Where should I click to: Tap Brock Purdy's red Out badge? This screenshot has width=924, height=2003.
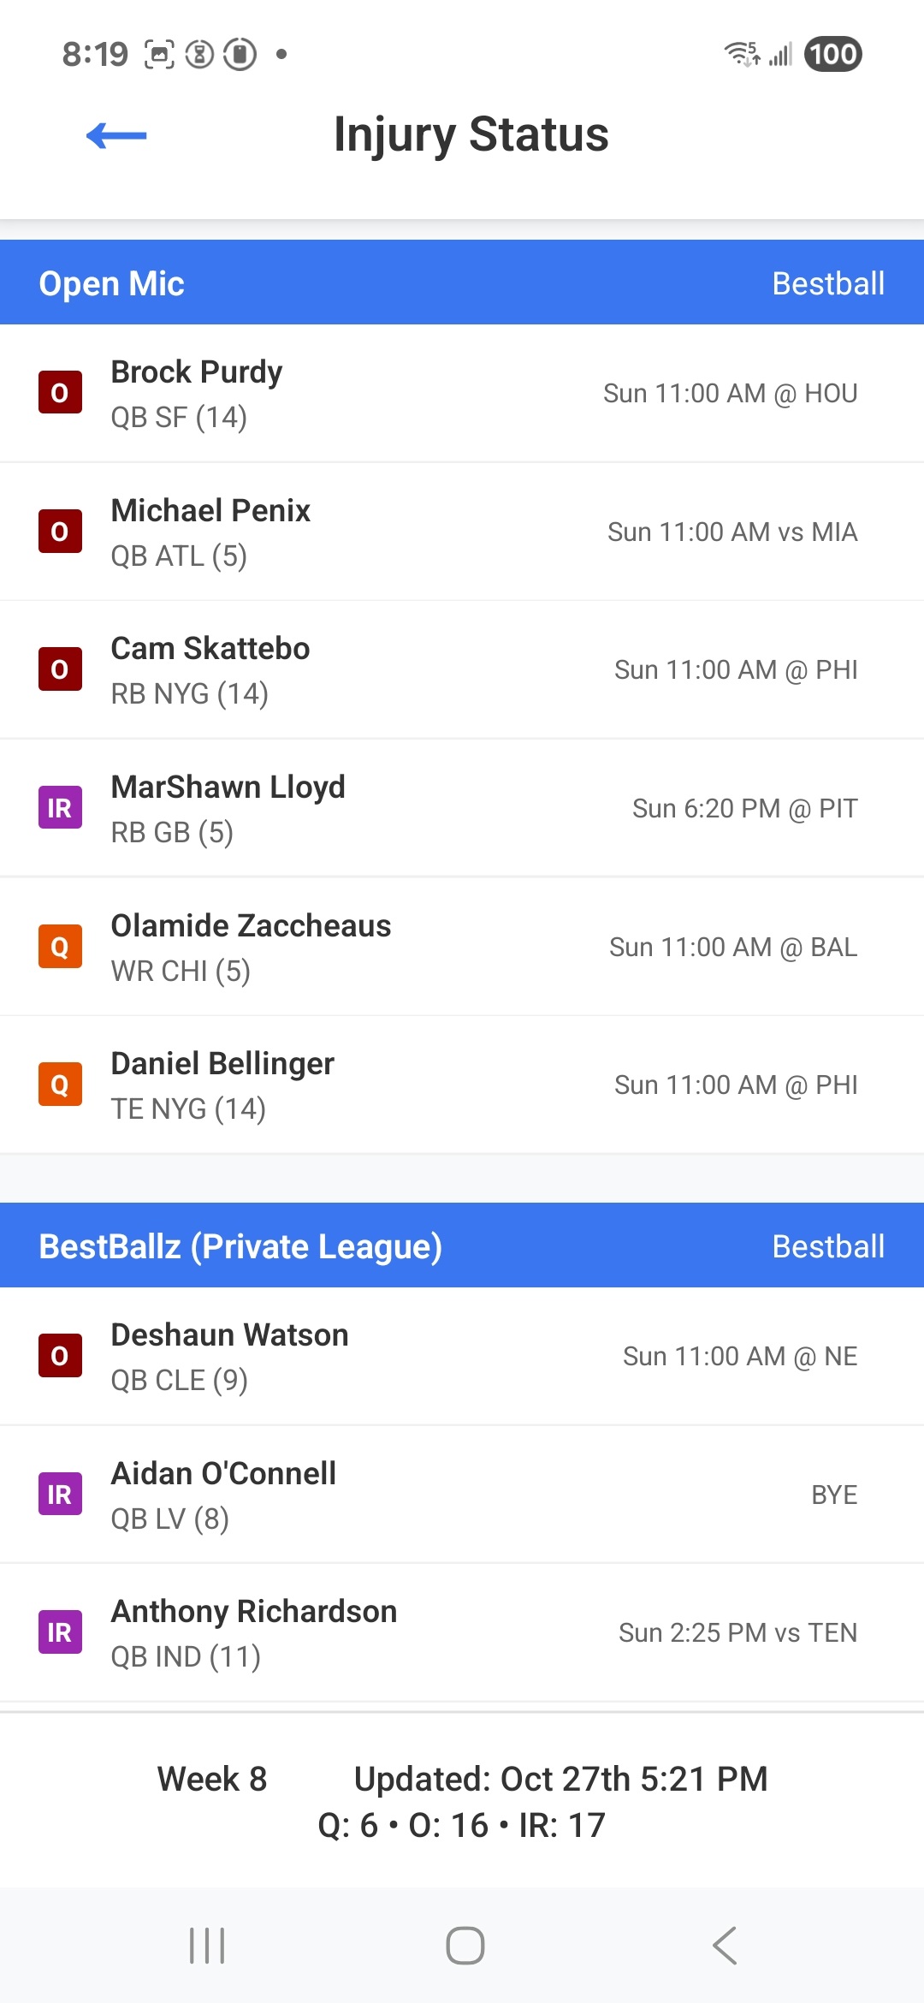coord(60,393)
